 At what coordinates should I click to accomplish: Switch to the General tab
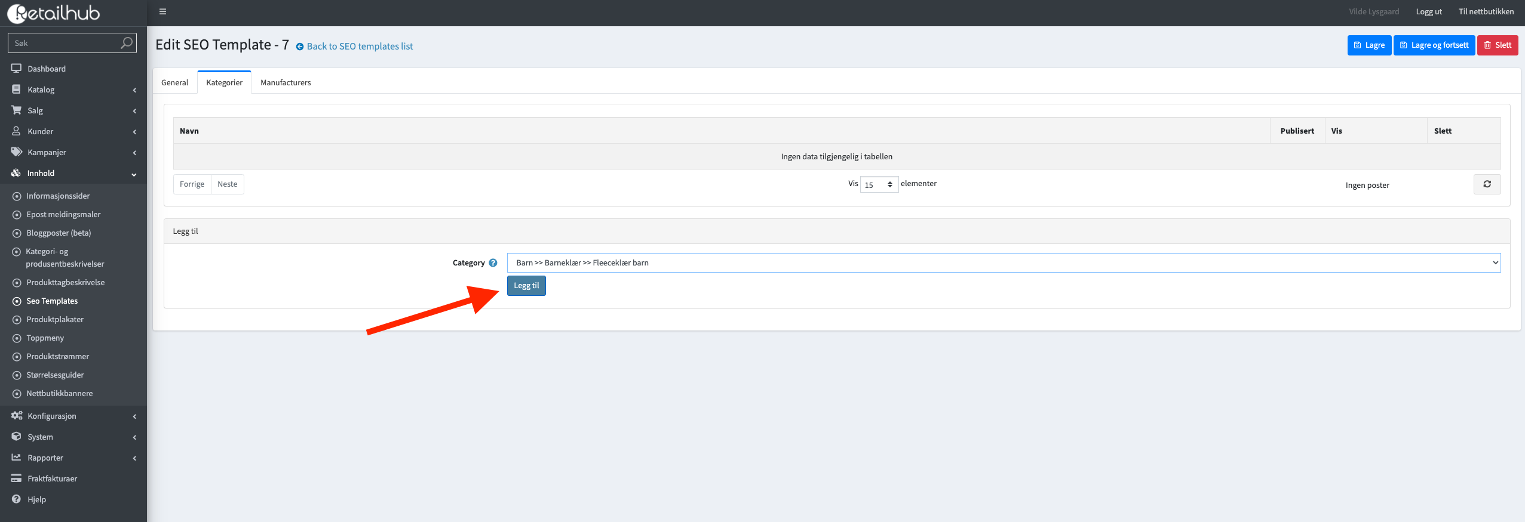coord(174,82)
